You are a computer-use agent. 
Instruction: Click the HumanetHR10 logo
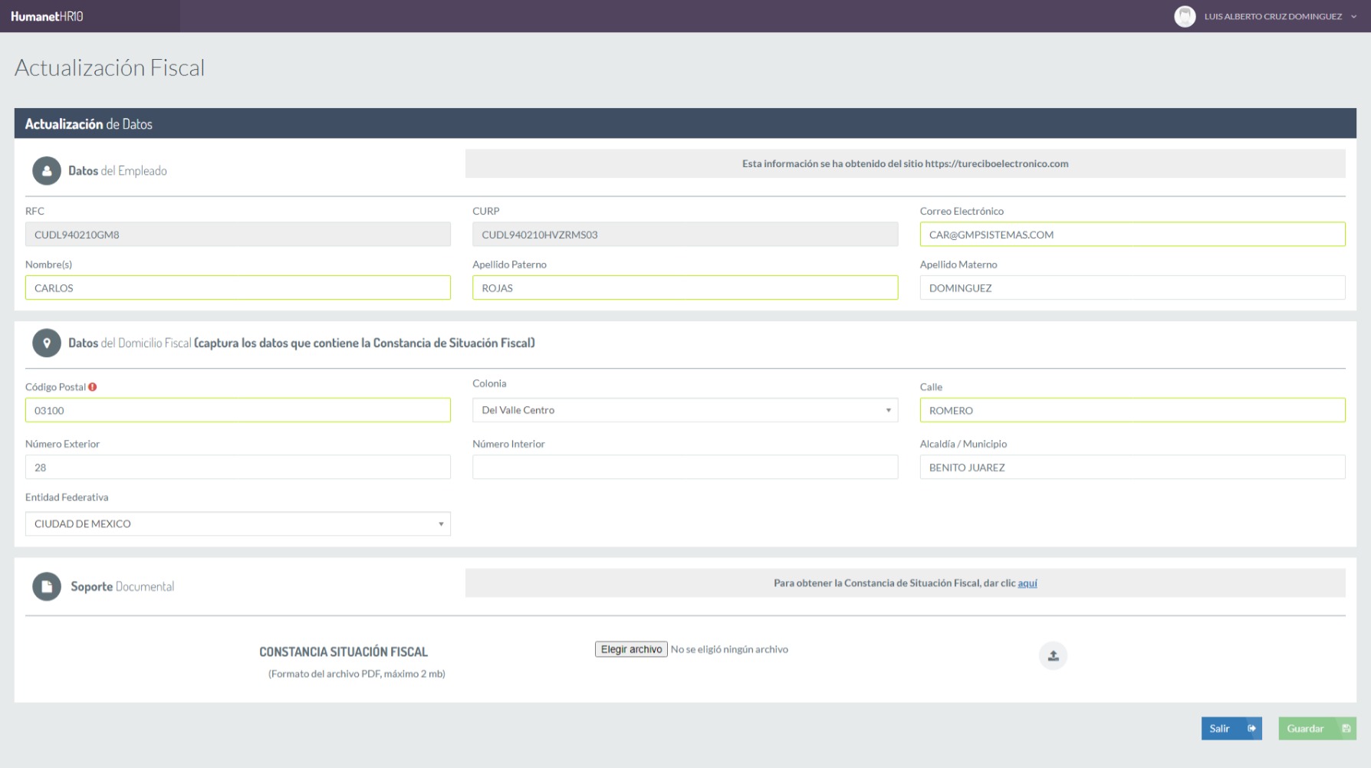[47, 16]
